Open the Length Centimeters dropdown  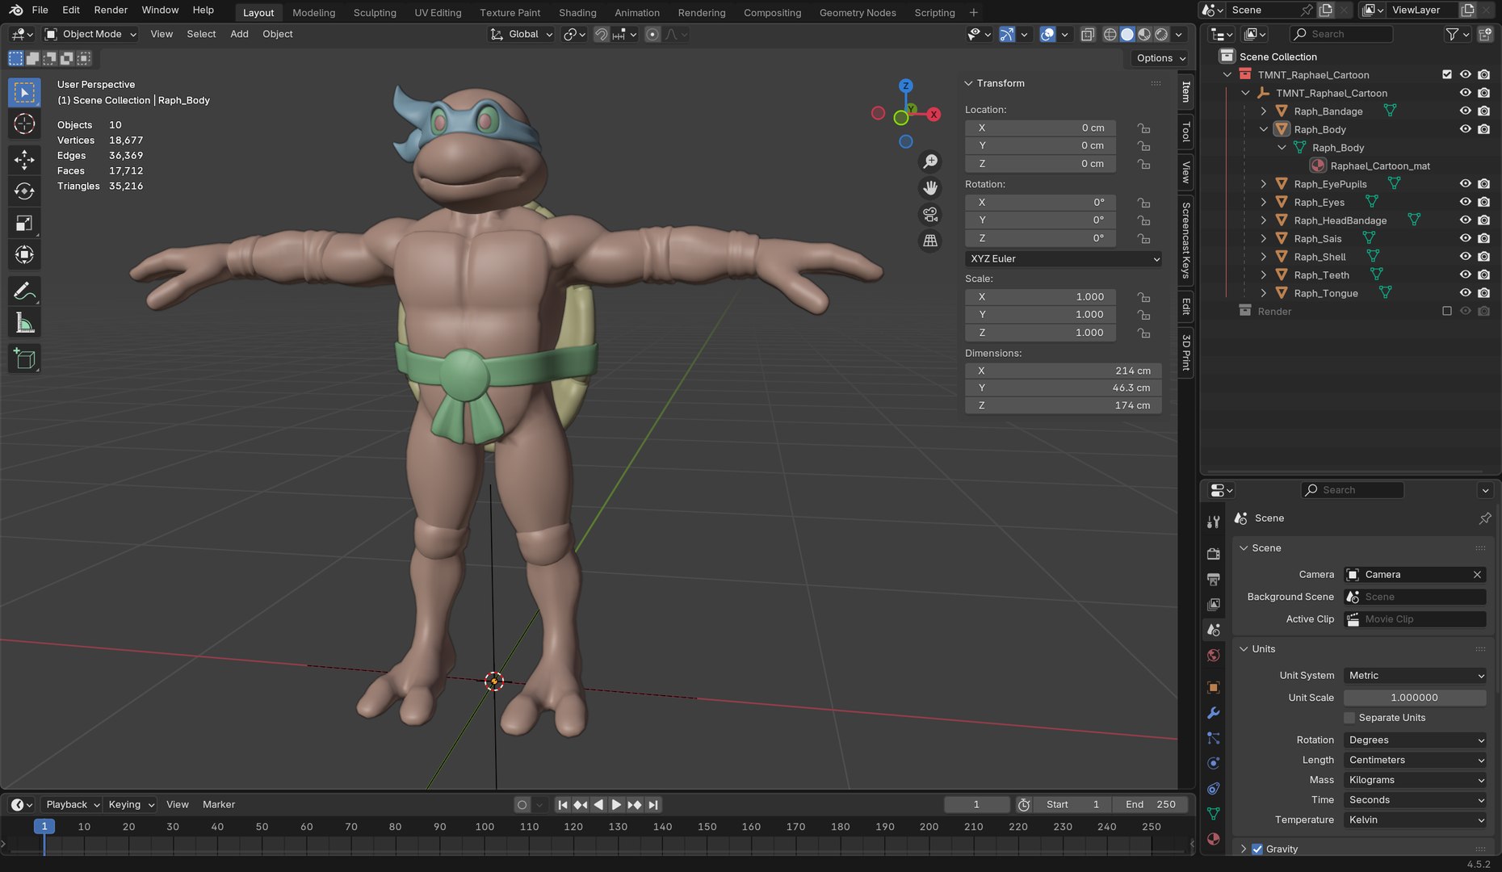point(1416,760)
